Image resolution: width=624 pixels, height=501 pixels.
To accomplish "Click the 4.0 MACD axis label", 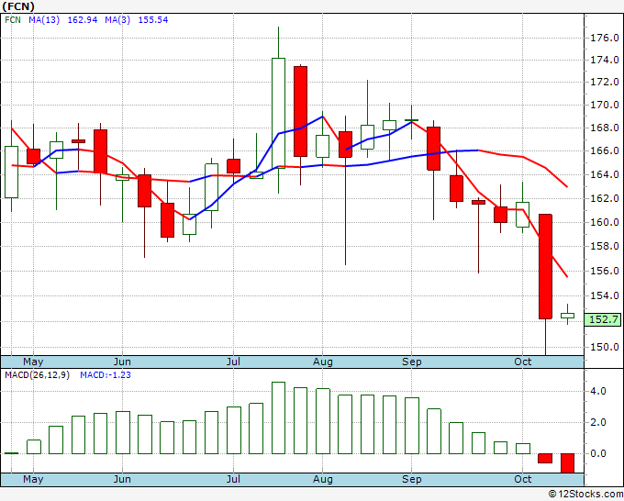I will 598,391.
